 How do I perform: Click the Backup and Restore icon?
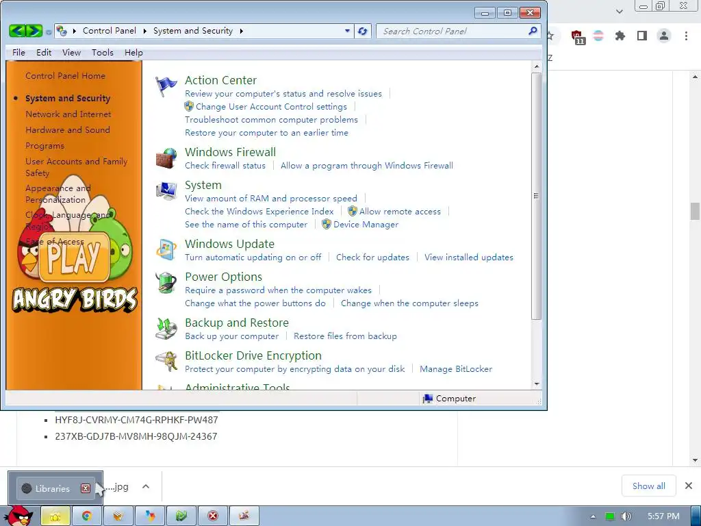pyautogui.click(x=166, y=329)
